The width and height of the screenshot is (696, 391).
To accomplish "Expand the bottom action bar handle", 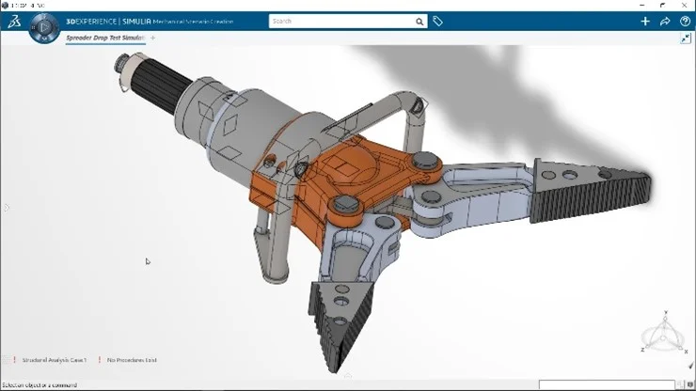I will pyautogui.click(x=348, y=375).
